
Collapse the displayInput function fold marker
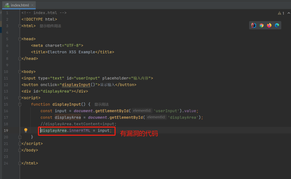pos(20,104)
